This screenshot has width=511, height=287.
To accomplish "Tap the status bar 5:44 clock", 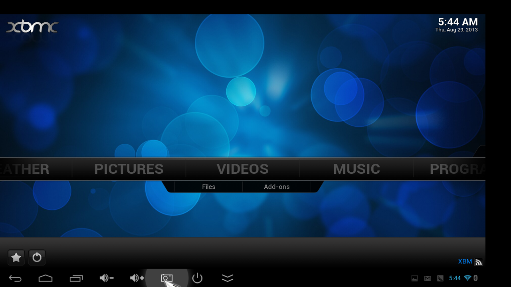I will [x=455, y=278].
